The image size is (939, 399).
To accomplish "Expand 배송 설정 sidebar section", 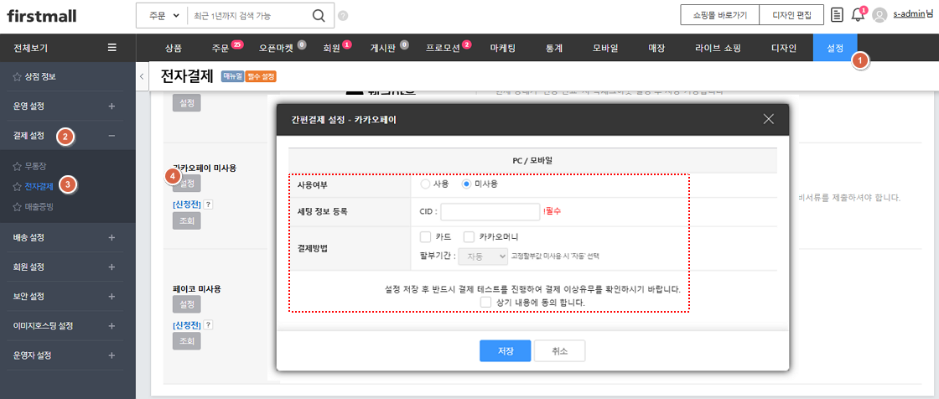I will coord(112,237).
